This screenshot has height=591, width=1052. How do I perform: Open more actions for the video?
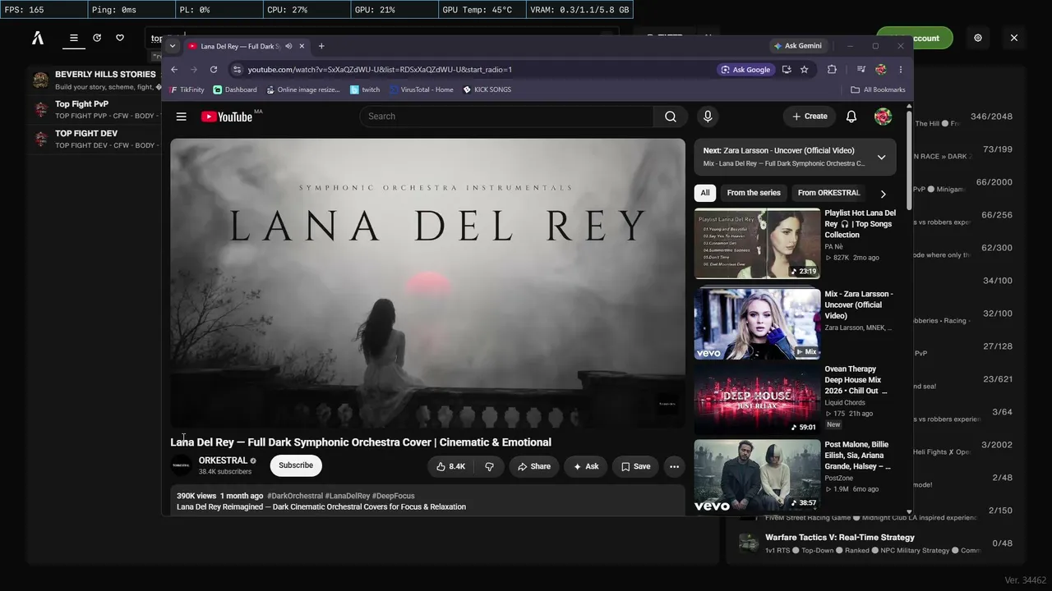(x=674, y=466)
